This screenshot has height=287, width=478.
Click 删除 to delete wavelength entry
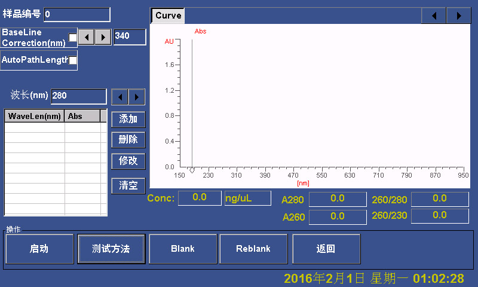128,139
